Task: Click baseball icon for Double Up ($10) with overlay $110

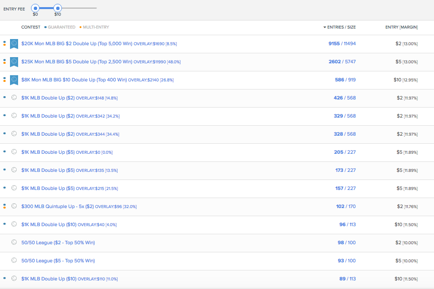Action: (x=14, y=279)
